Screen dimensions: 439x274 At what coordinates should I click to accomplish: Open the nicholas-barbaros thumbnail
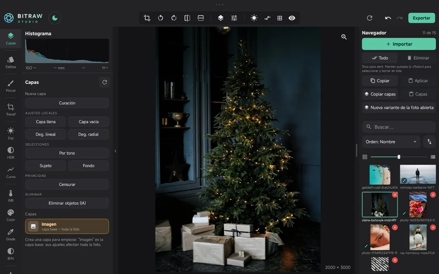click(418, 175)
